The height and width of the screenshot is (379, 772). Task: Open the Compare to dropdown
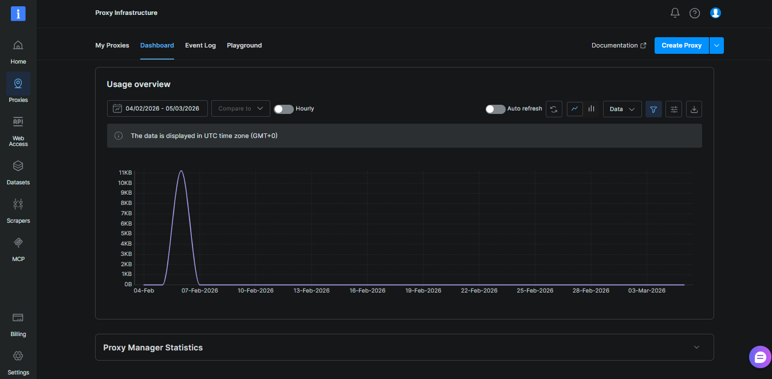[241, 109]
